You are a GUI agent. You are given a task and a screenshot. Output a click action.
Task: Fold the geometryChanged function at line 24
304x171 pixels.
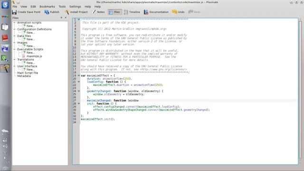coord(79,91)
